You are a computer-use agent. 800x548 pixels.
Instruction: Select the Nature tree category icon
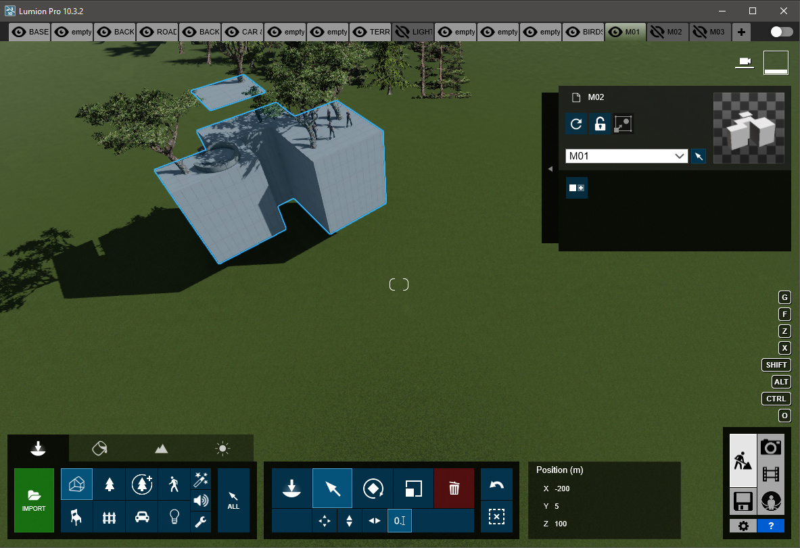click(x=109, y=484)
